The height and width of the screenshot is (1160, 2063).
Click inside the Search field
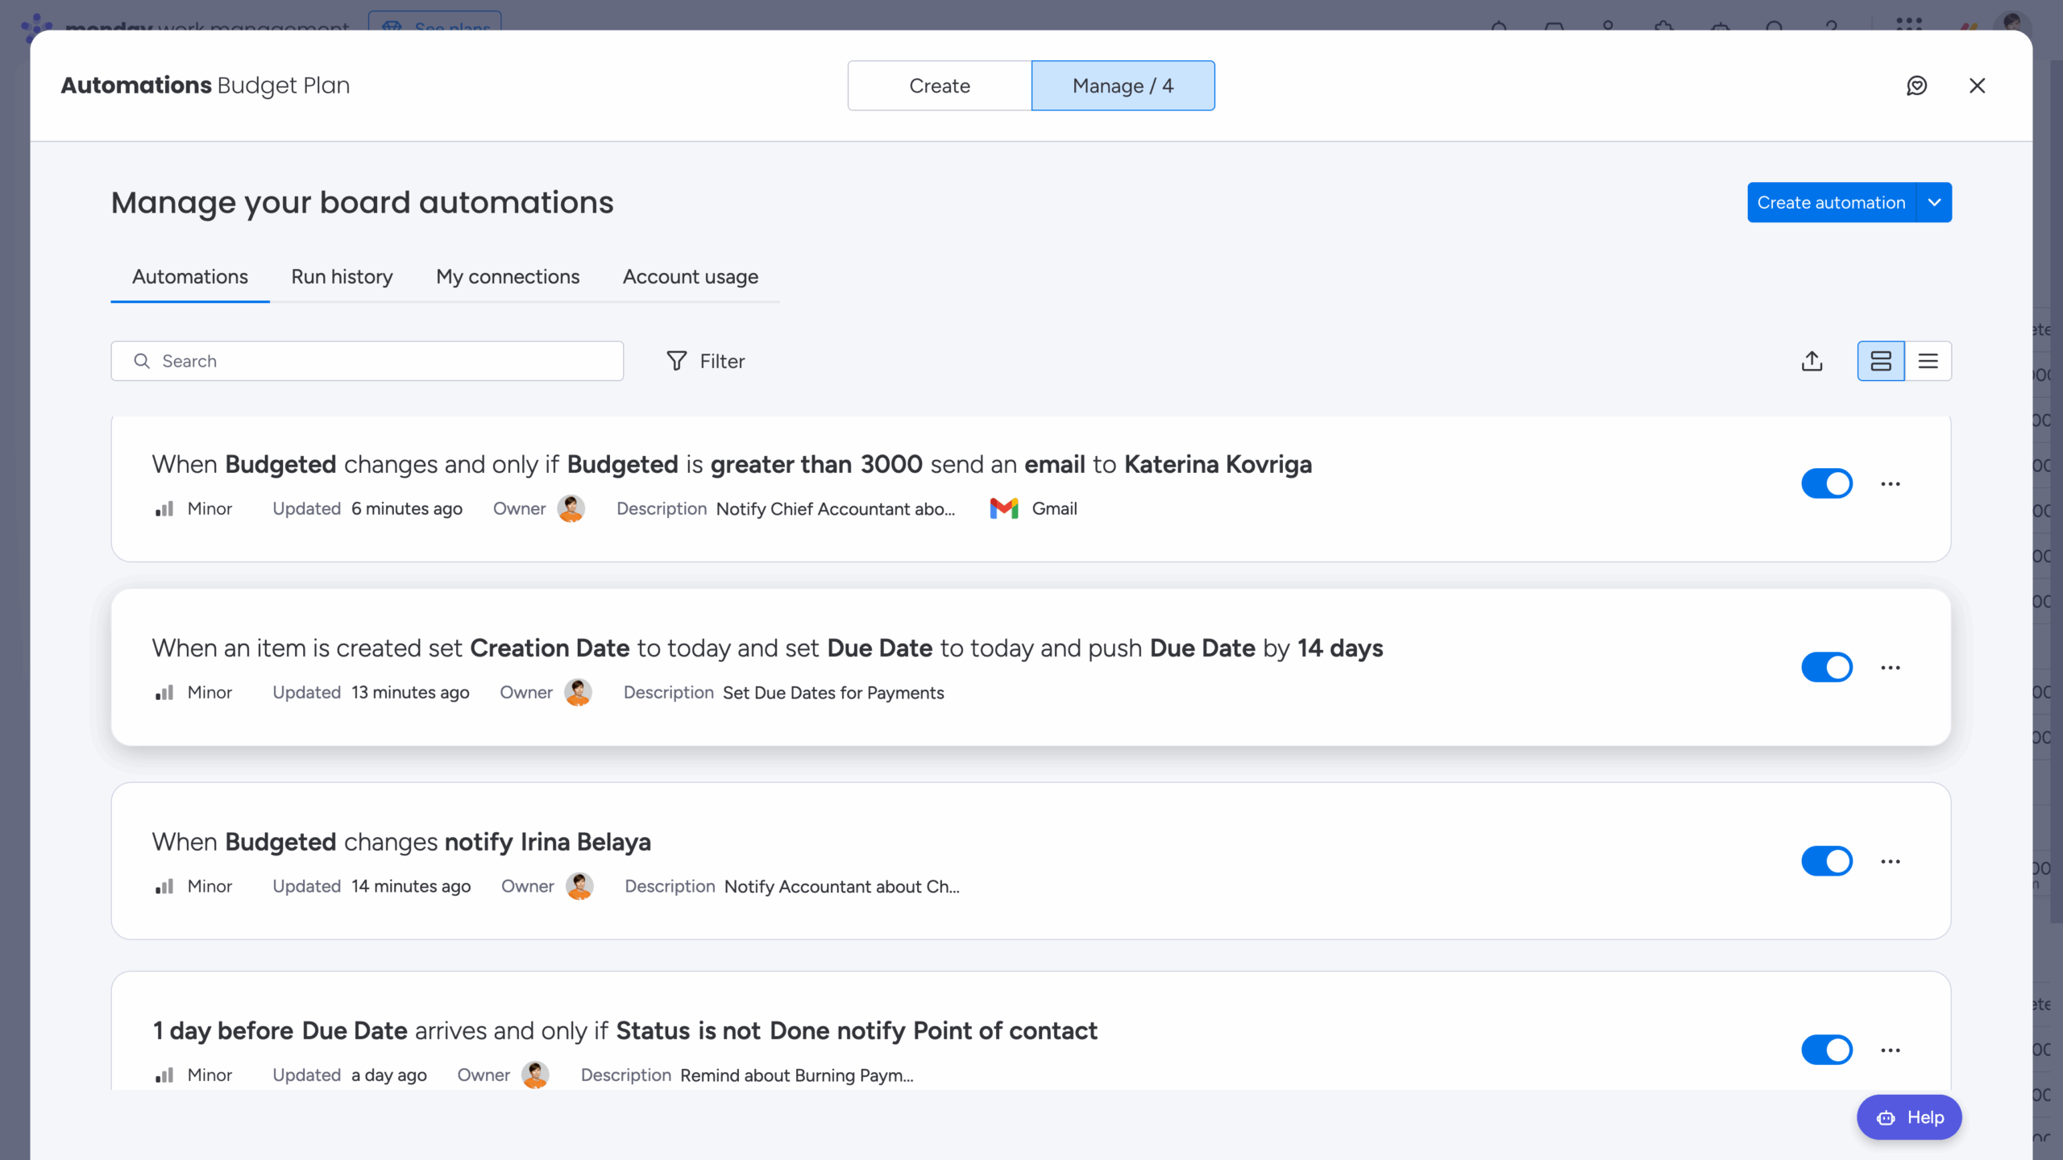pyautogui.click(x=367, y=361)
